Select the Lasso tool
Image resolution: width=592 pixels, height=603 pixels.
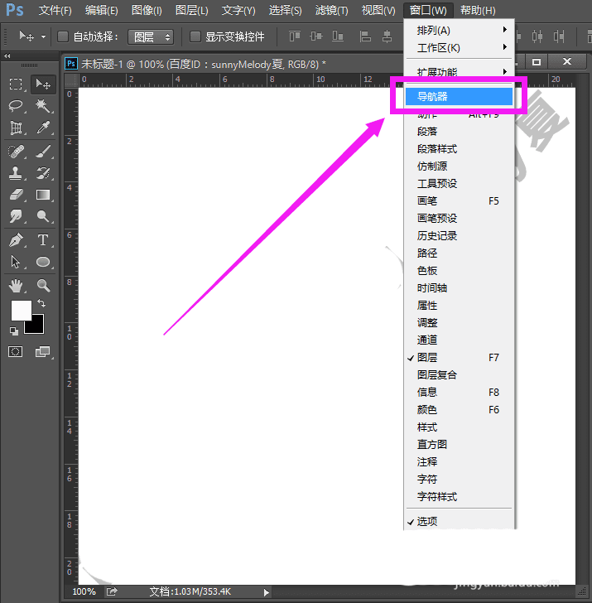tap(16, 106)
